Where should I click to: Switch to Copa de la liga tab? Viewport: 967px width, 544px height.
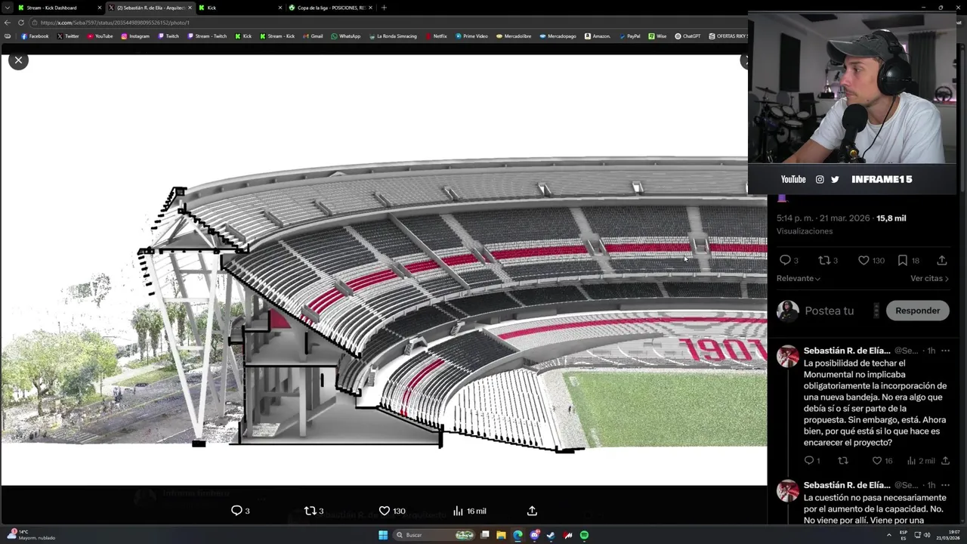pos(331,8)
